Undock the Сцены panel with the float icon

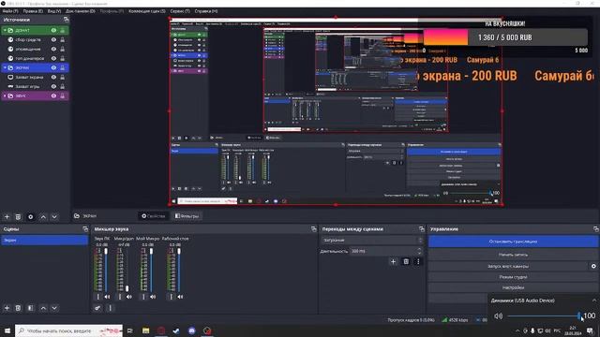click(x=85, y=228)
